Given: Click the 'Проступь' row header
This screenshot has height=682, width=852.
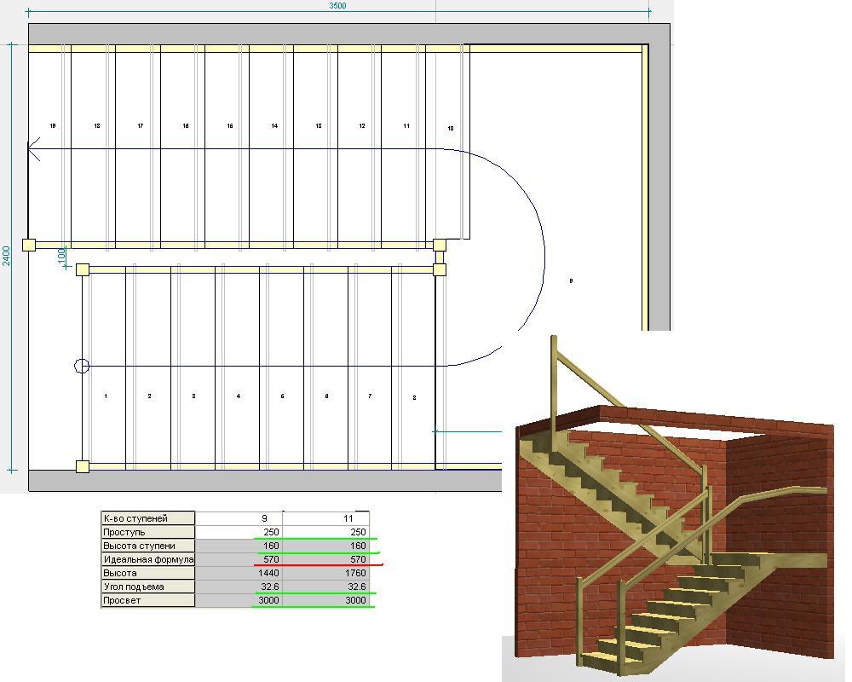Looking at the screenshot, I should [x=147, y=532].
